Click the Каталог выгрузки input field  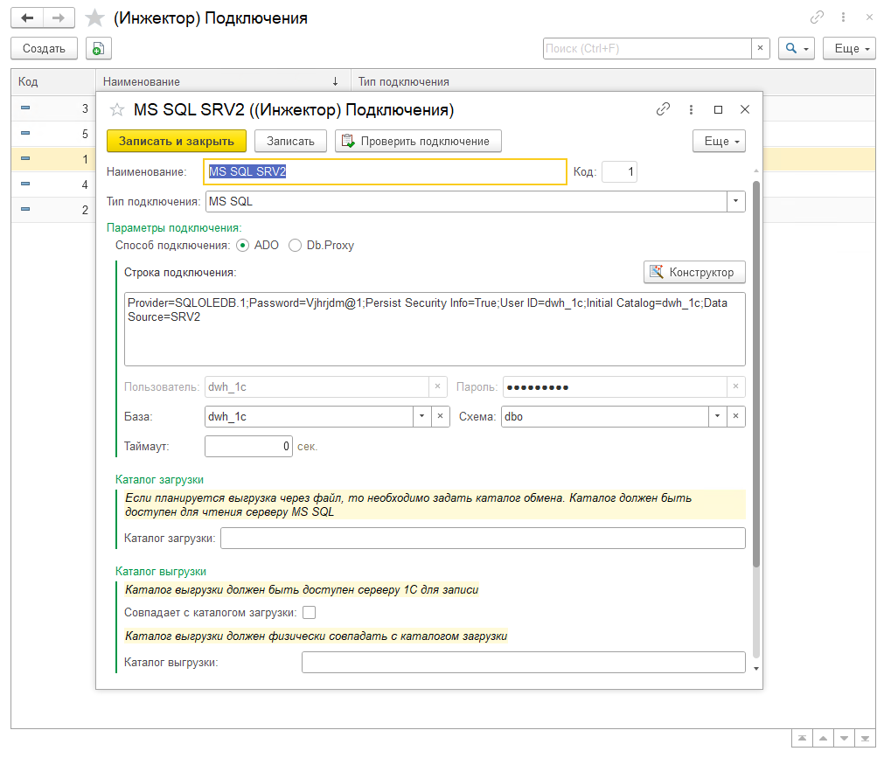pyautogui.click(x=524, y=662)
